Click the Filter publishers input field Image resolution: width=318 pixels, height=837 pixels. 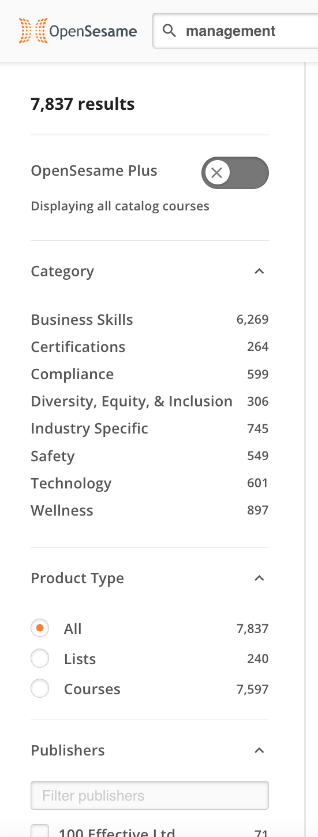click(149, 795)
